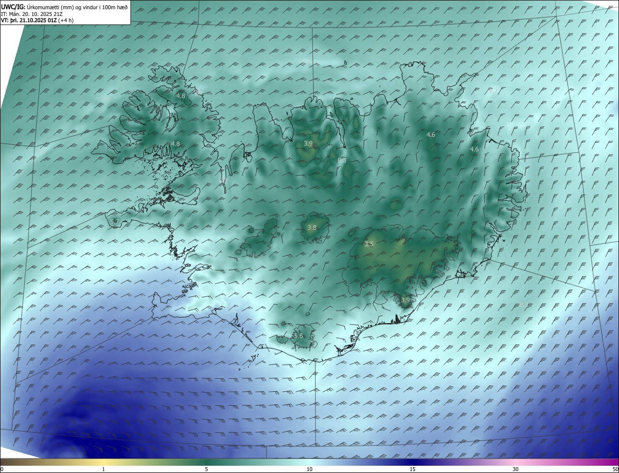
Task: Click the color scale tick label 30
Action: [x=516, y=469]
